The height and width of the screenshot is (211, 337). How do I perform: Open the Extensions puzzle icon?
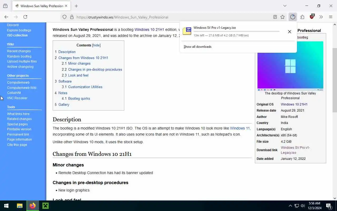coord(302,17)
